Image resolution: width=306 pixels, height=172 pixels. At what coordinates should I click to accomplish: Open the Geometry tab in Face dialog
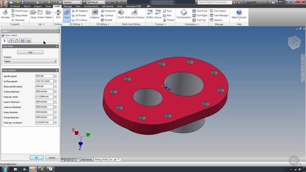click(x=11, y=41)
